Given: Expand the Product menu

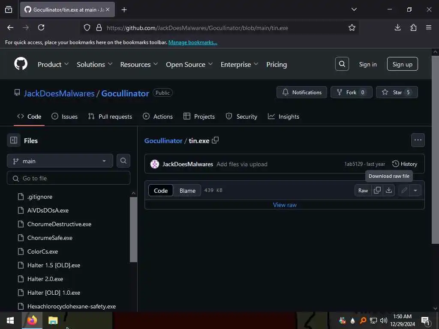Looking at the screenshot, I should coord(53,64).
